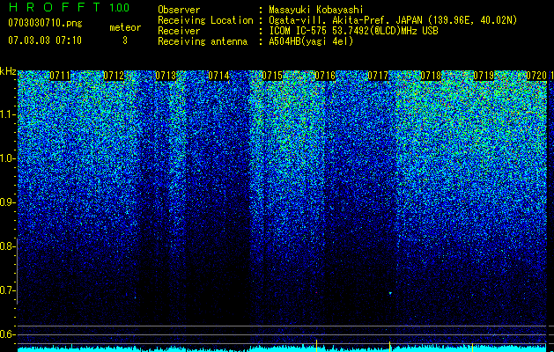Click the 0715 time marker
Image resolution: width=554 pixels, height=352 pixels.
click(x=272, y=76)
